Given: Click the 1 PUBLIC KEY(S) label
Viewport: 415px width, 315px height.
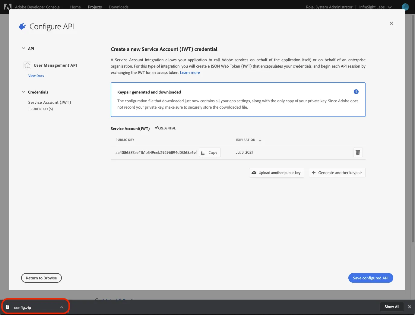Looking at the screenshot, I should [41, 109].
